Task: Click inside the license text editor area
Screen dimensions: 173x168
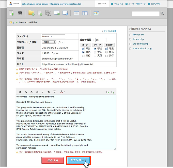Action: click(66, 122)
